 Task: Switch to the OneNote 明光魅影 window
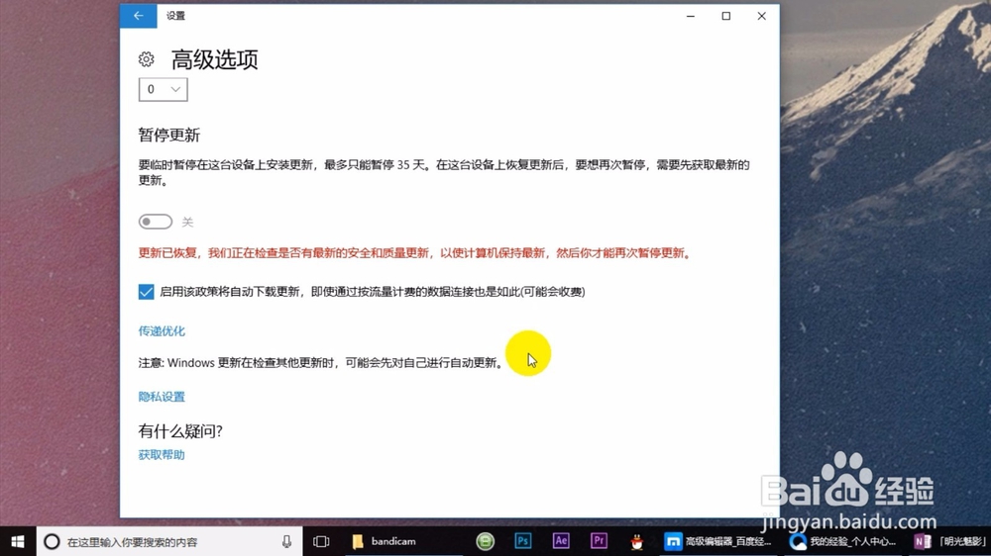pyautogui.click(x=950, y=541)
